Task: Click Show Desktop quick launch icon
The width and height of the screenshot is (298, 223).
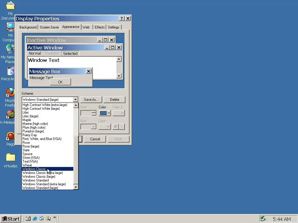Action: click(x=28, y=218)
